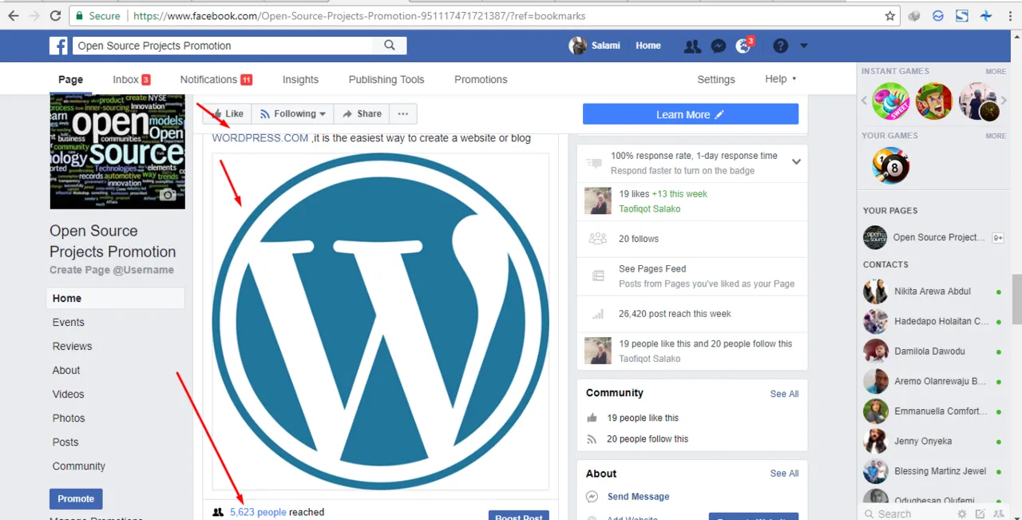Click the browser forward arrow
This screenshot has height=520, width=1022.
[34, 15]
